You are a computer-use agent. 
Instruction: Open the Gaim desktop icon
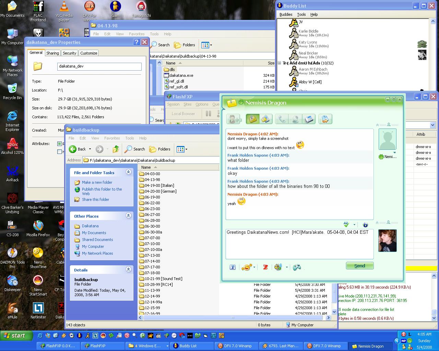pyautogui.click(x=116, y=9)
